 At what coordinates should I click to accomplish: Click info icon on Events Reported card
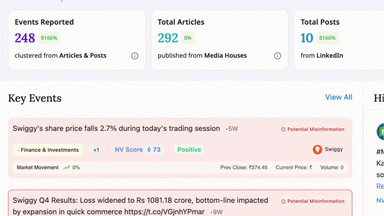(x=134, y=56)
